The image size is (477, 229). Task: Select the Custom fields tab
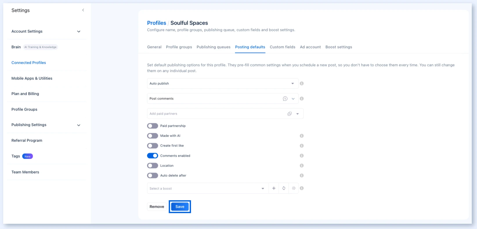click(x=283, y=47)
